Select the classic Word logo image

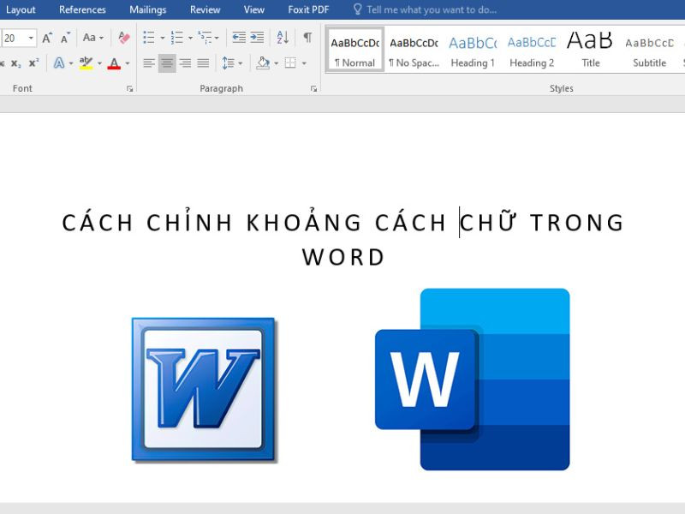(204, 390)
